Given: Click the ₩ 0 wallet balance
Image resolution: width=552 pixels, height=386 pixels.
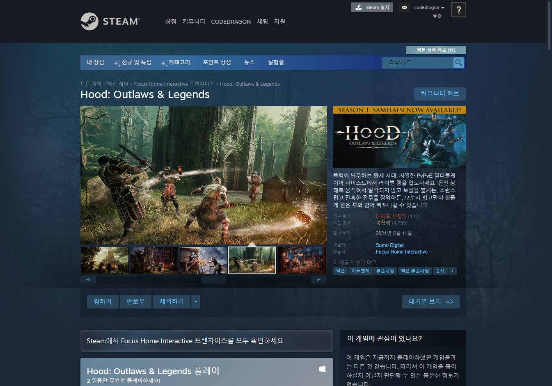Looking at the screenshot, I should [437, 16].
